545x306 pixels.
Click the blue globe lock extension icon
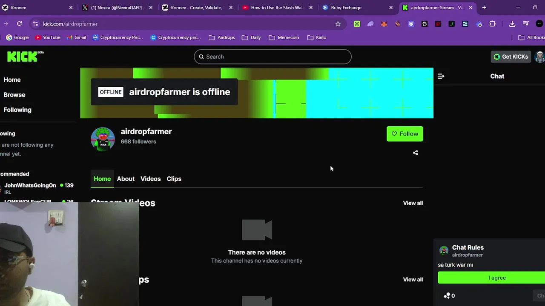coord(479,24)
